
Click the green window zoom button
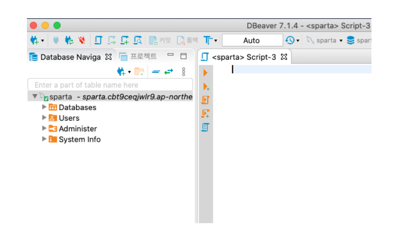pos(57,25)
